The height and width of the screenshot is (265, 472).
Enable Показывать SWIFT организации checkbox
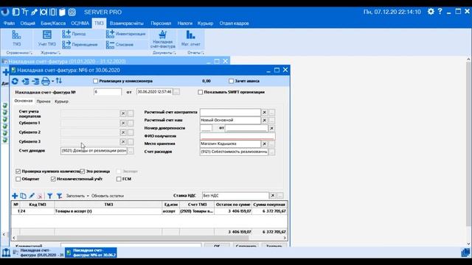pos(200,92)
